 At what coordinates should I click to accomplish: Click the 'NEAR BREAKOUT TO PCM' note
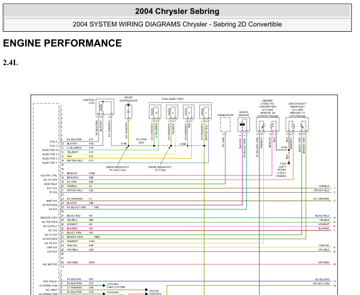[160, 168]
